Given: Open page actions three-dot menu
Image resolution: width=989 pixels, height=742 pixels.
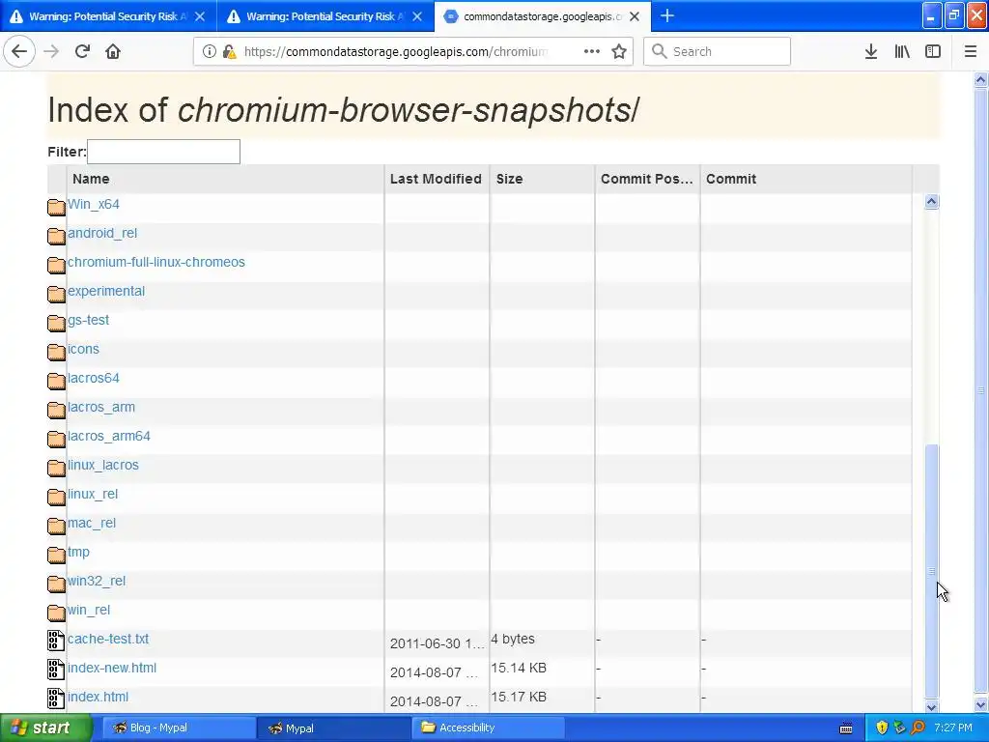Looking at the screenshot, I should 592,51.
